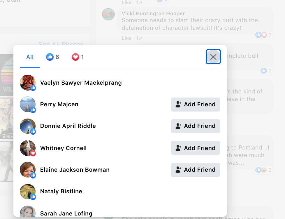
Task: Filter by Like reactions tab showing 6
Action: click(53, 57)
